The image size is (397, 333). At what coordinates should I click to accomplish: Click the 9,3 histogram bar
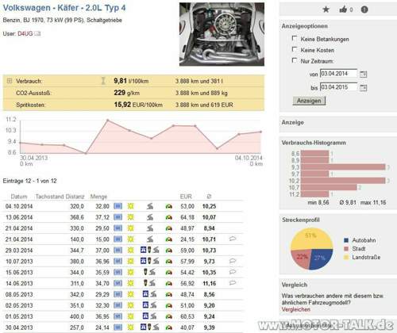click(343, 167)
